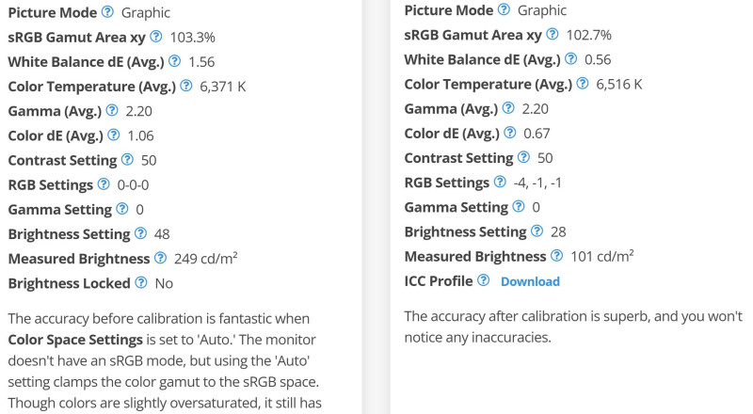The height and width of the screenshot is (414, 753).
Task: Show help for left Color dE (Avg.)
Action: (x=114, y=135)
